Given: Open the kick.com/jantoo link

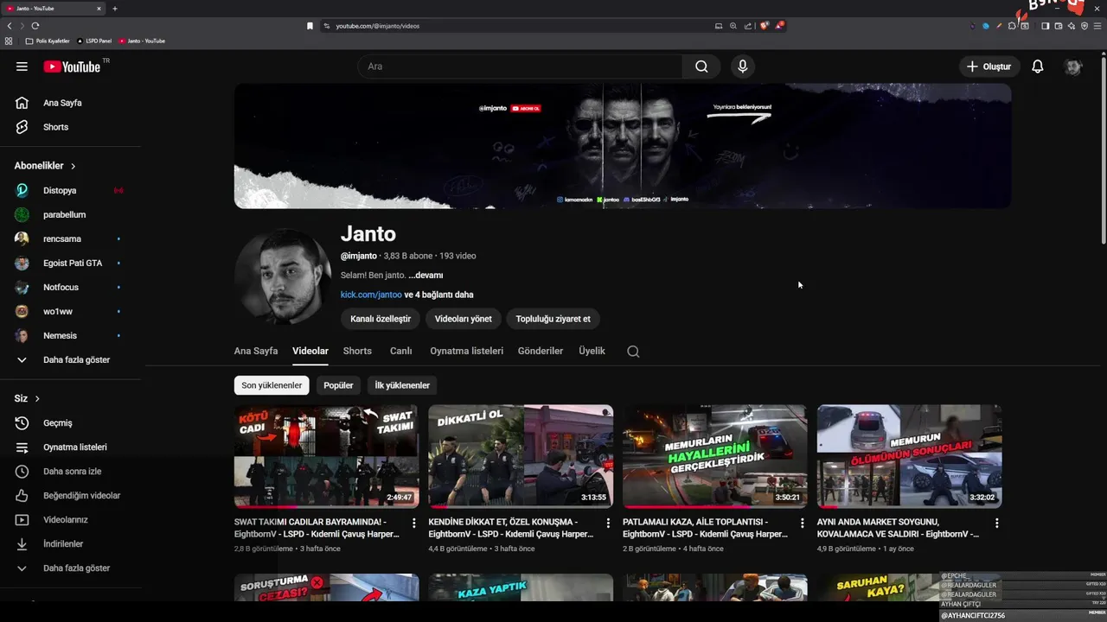Looking at the screenshot, I should click(371, 295).
